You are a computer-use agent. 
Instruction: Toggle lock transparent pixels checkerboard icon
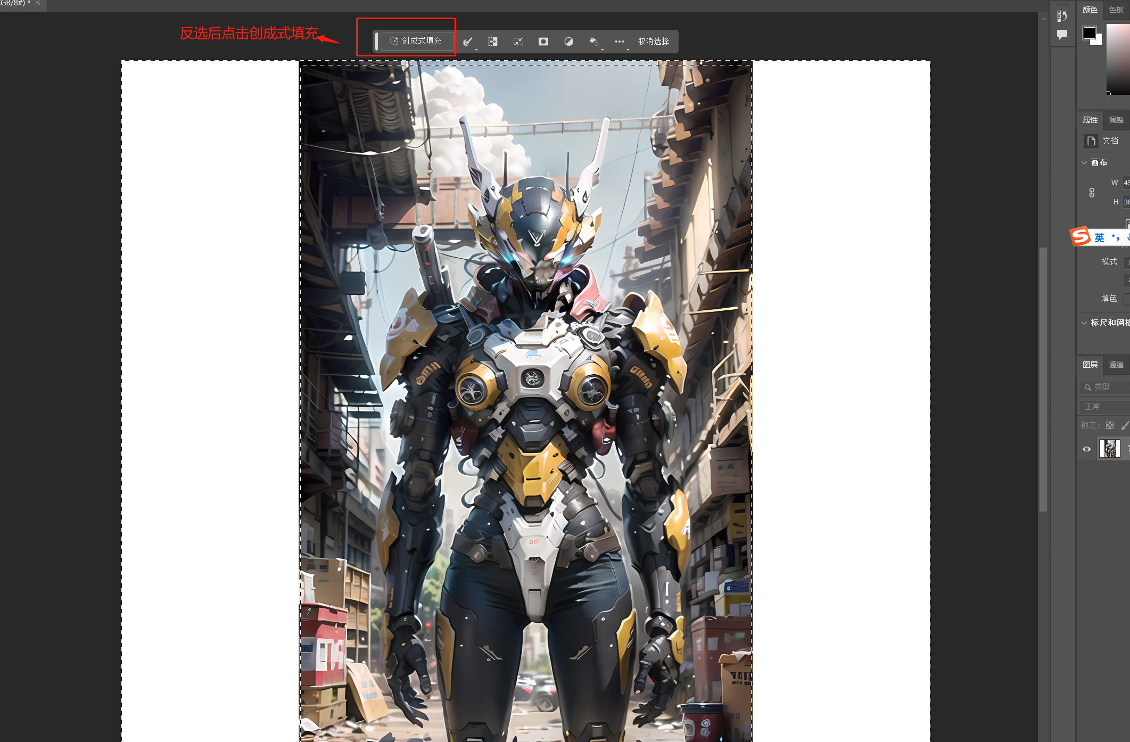pyautogui.click(x=1110, y=425)
